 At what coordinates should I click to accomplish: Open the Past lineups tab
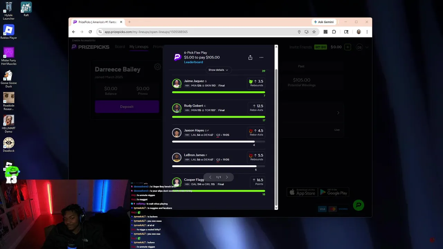(301, 66)
